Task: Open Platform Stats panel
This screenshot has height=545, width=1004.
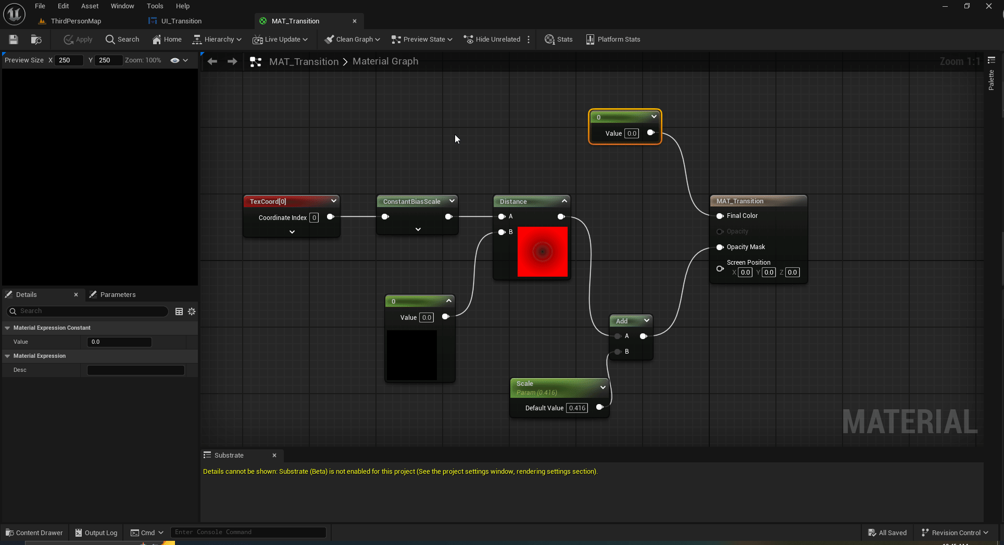Action: click(x=613, y=40)
